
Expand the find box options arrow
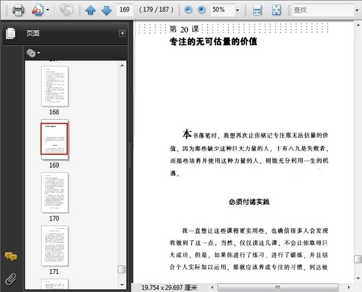click(355, 10)
